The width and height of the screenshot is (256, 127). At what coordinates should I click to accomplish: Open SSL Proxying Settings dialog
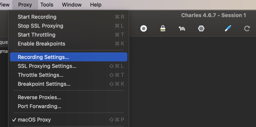tap(47, 66)
